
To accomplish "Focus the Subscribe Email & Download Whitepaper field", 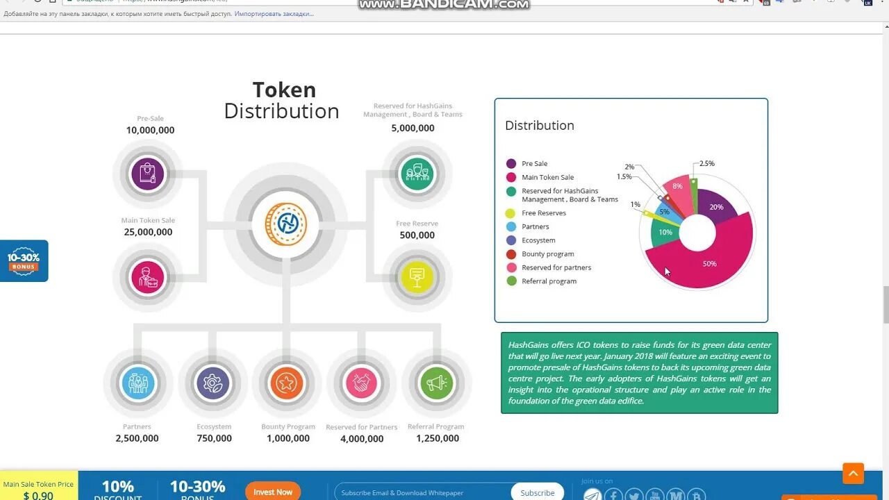I will click(424, 492).
